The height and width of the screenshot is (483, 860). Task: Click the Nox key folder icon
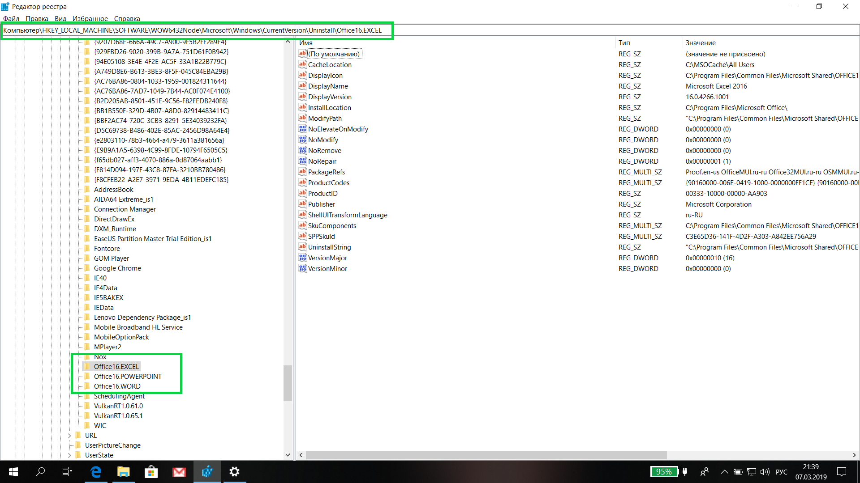pyautogui.click(x=87, y=356)
